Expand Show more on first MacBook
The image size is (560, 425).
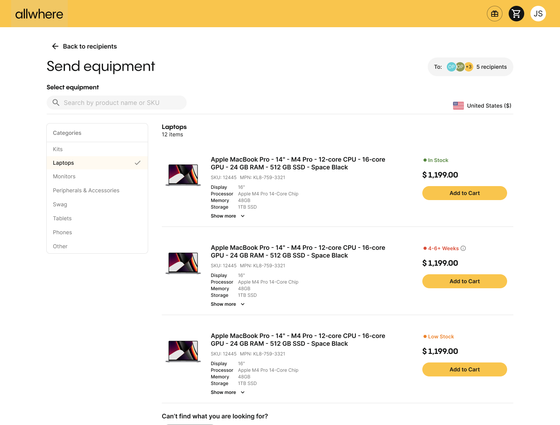coord(227,216)
